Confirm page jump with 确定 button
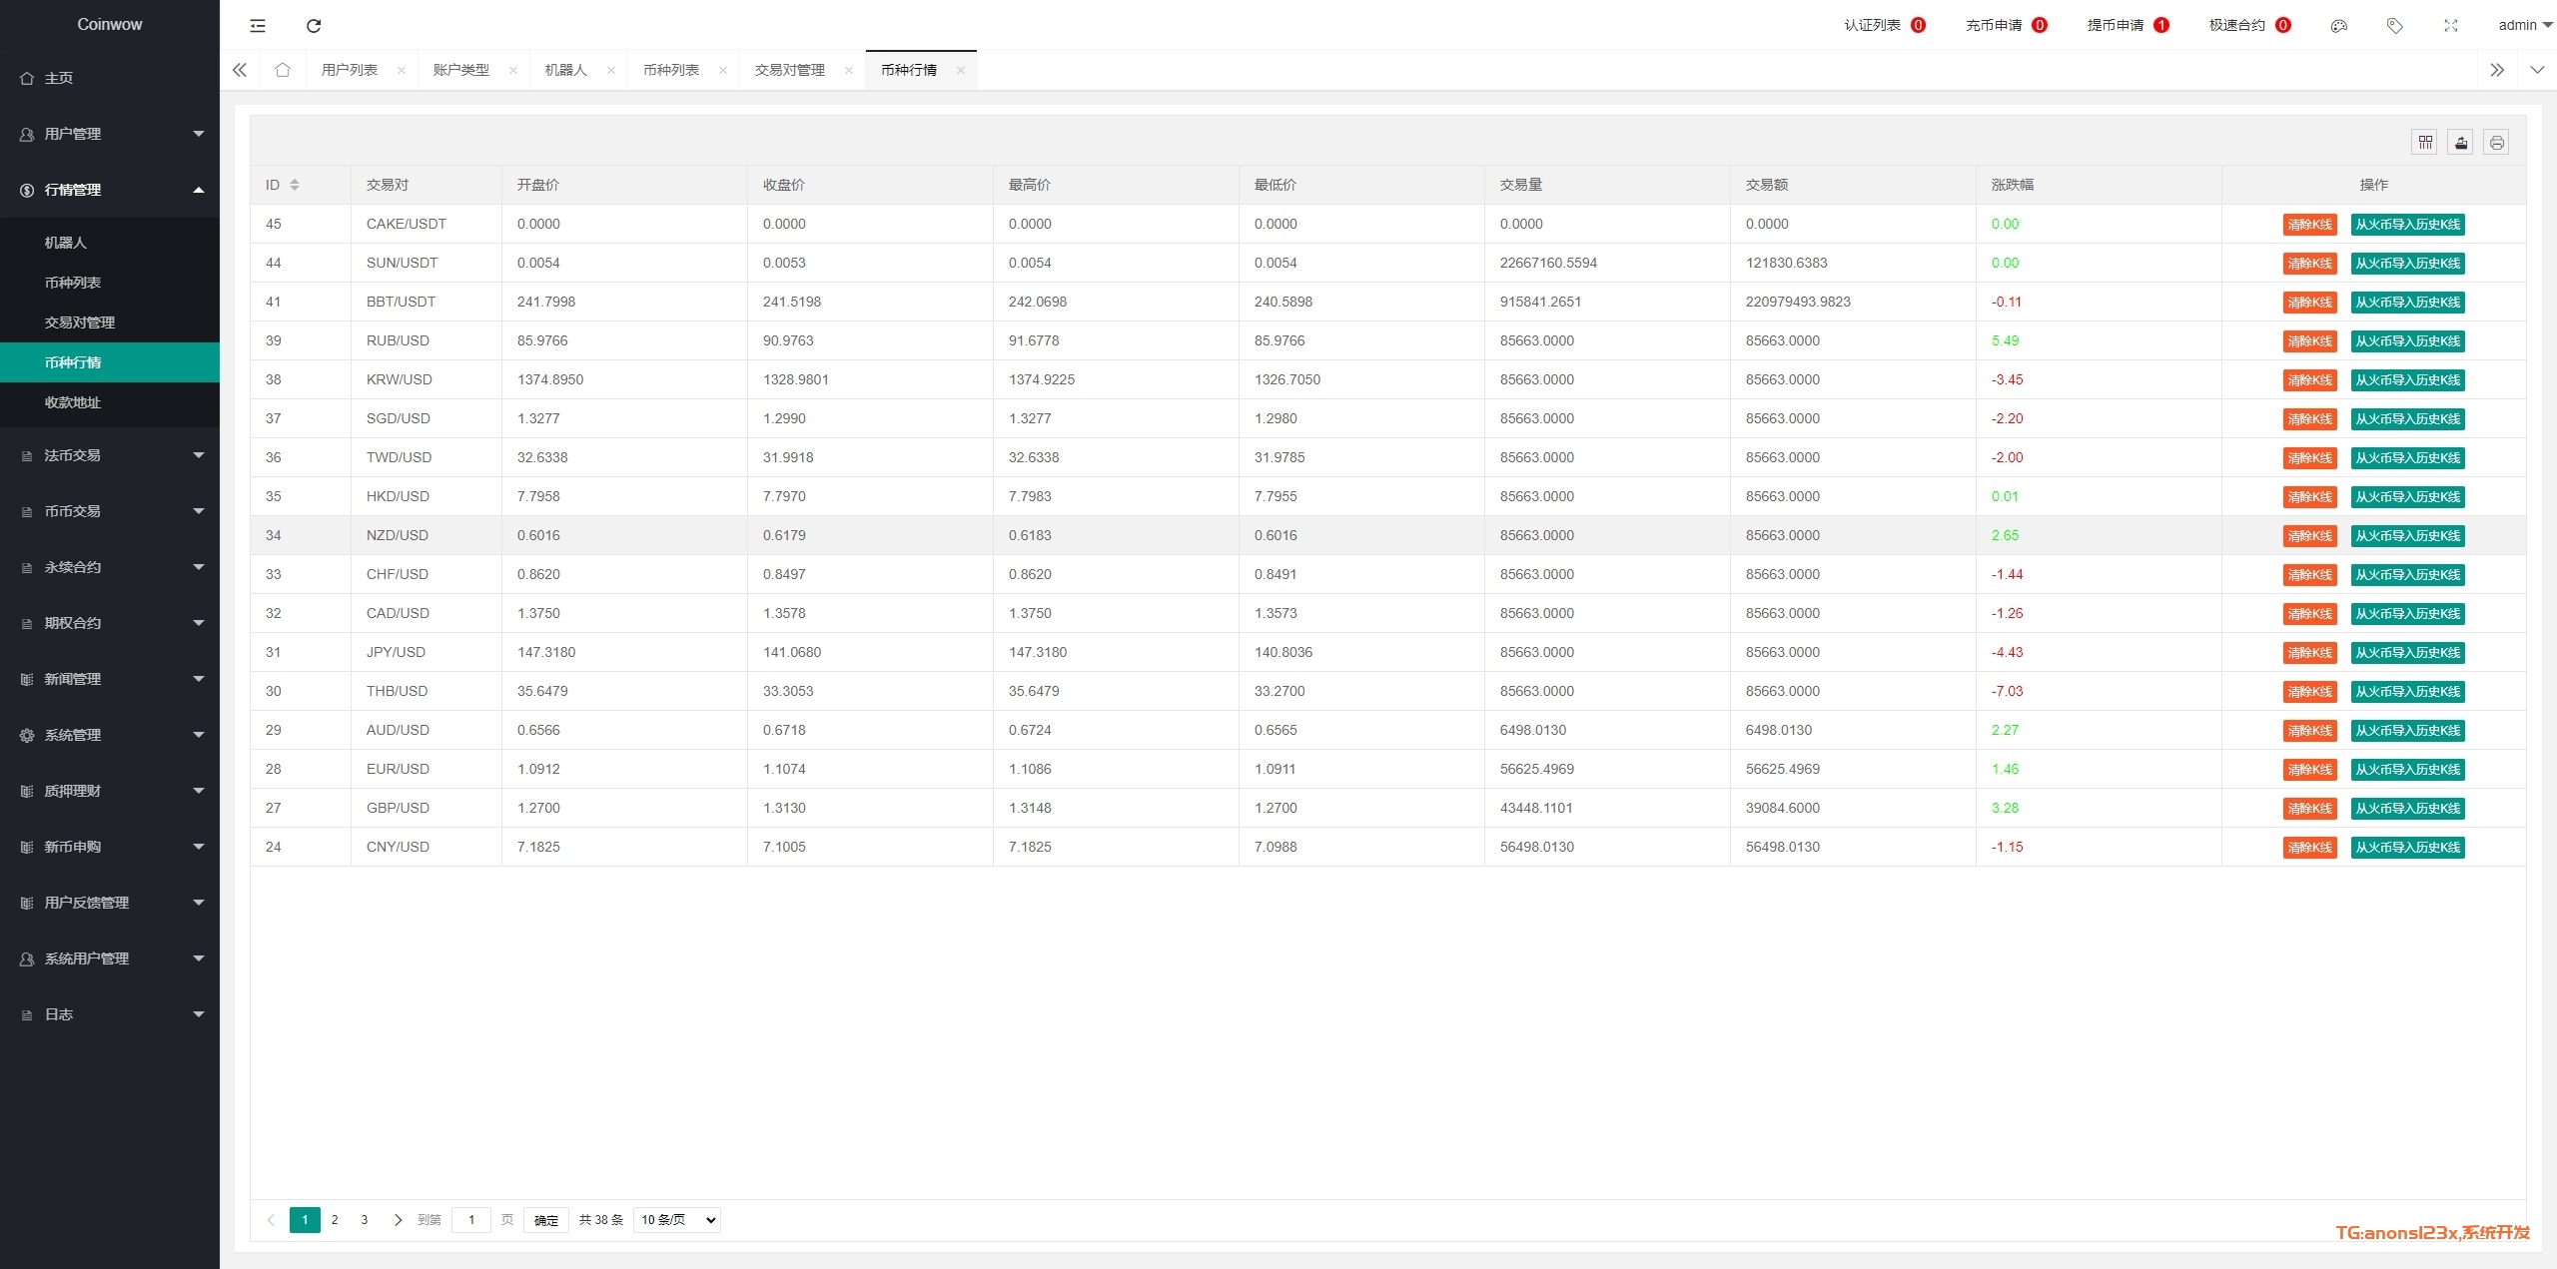 click(546, 1220)
